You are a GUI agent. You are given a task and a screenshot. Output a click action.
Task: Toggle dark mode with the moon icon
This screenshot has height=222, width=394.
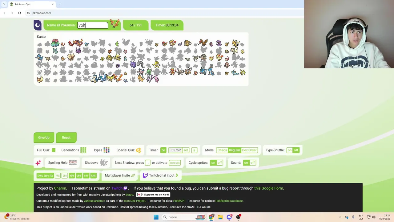tap(38, 25)
